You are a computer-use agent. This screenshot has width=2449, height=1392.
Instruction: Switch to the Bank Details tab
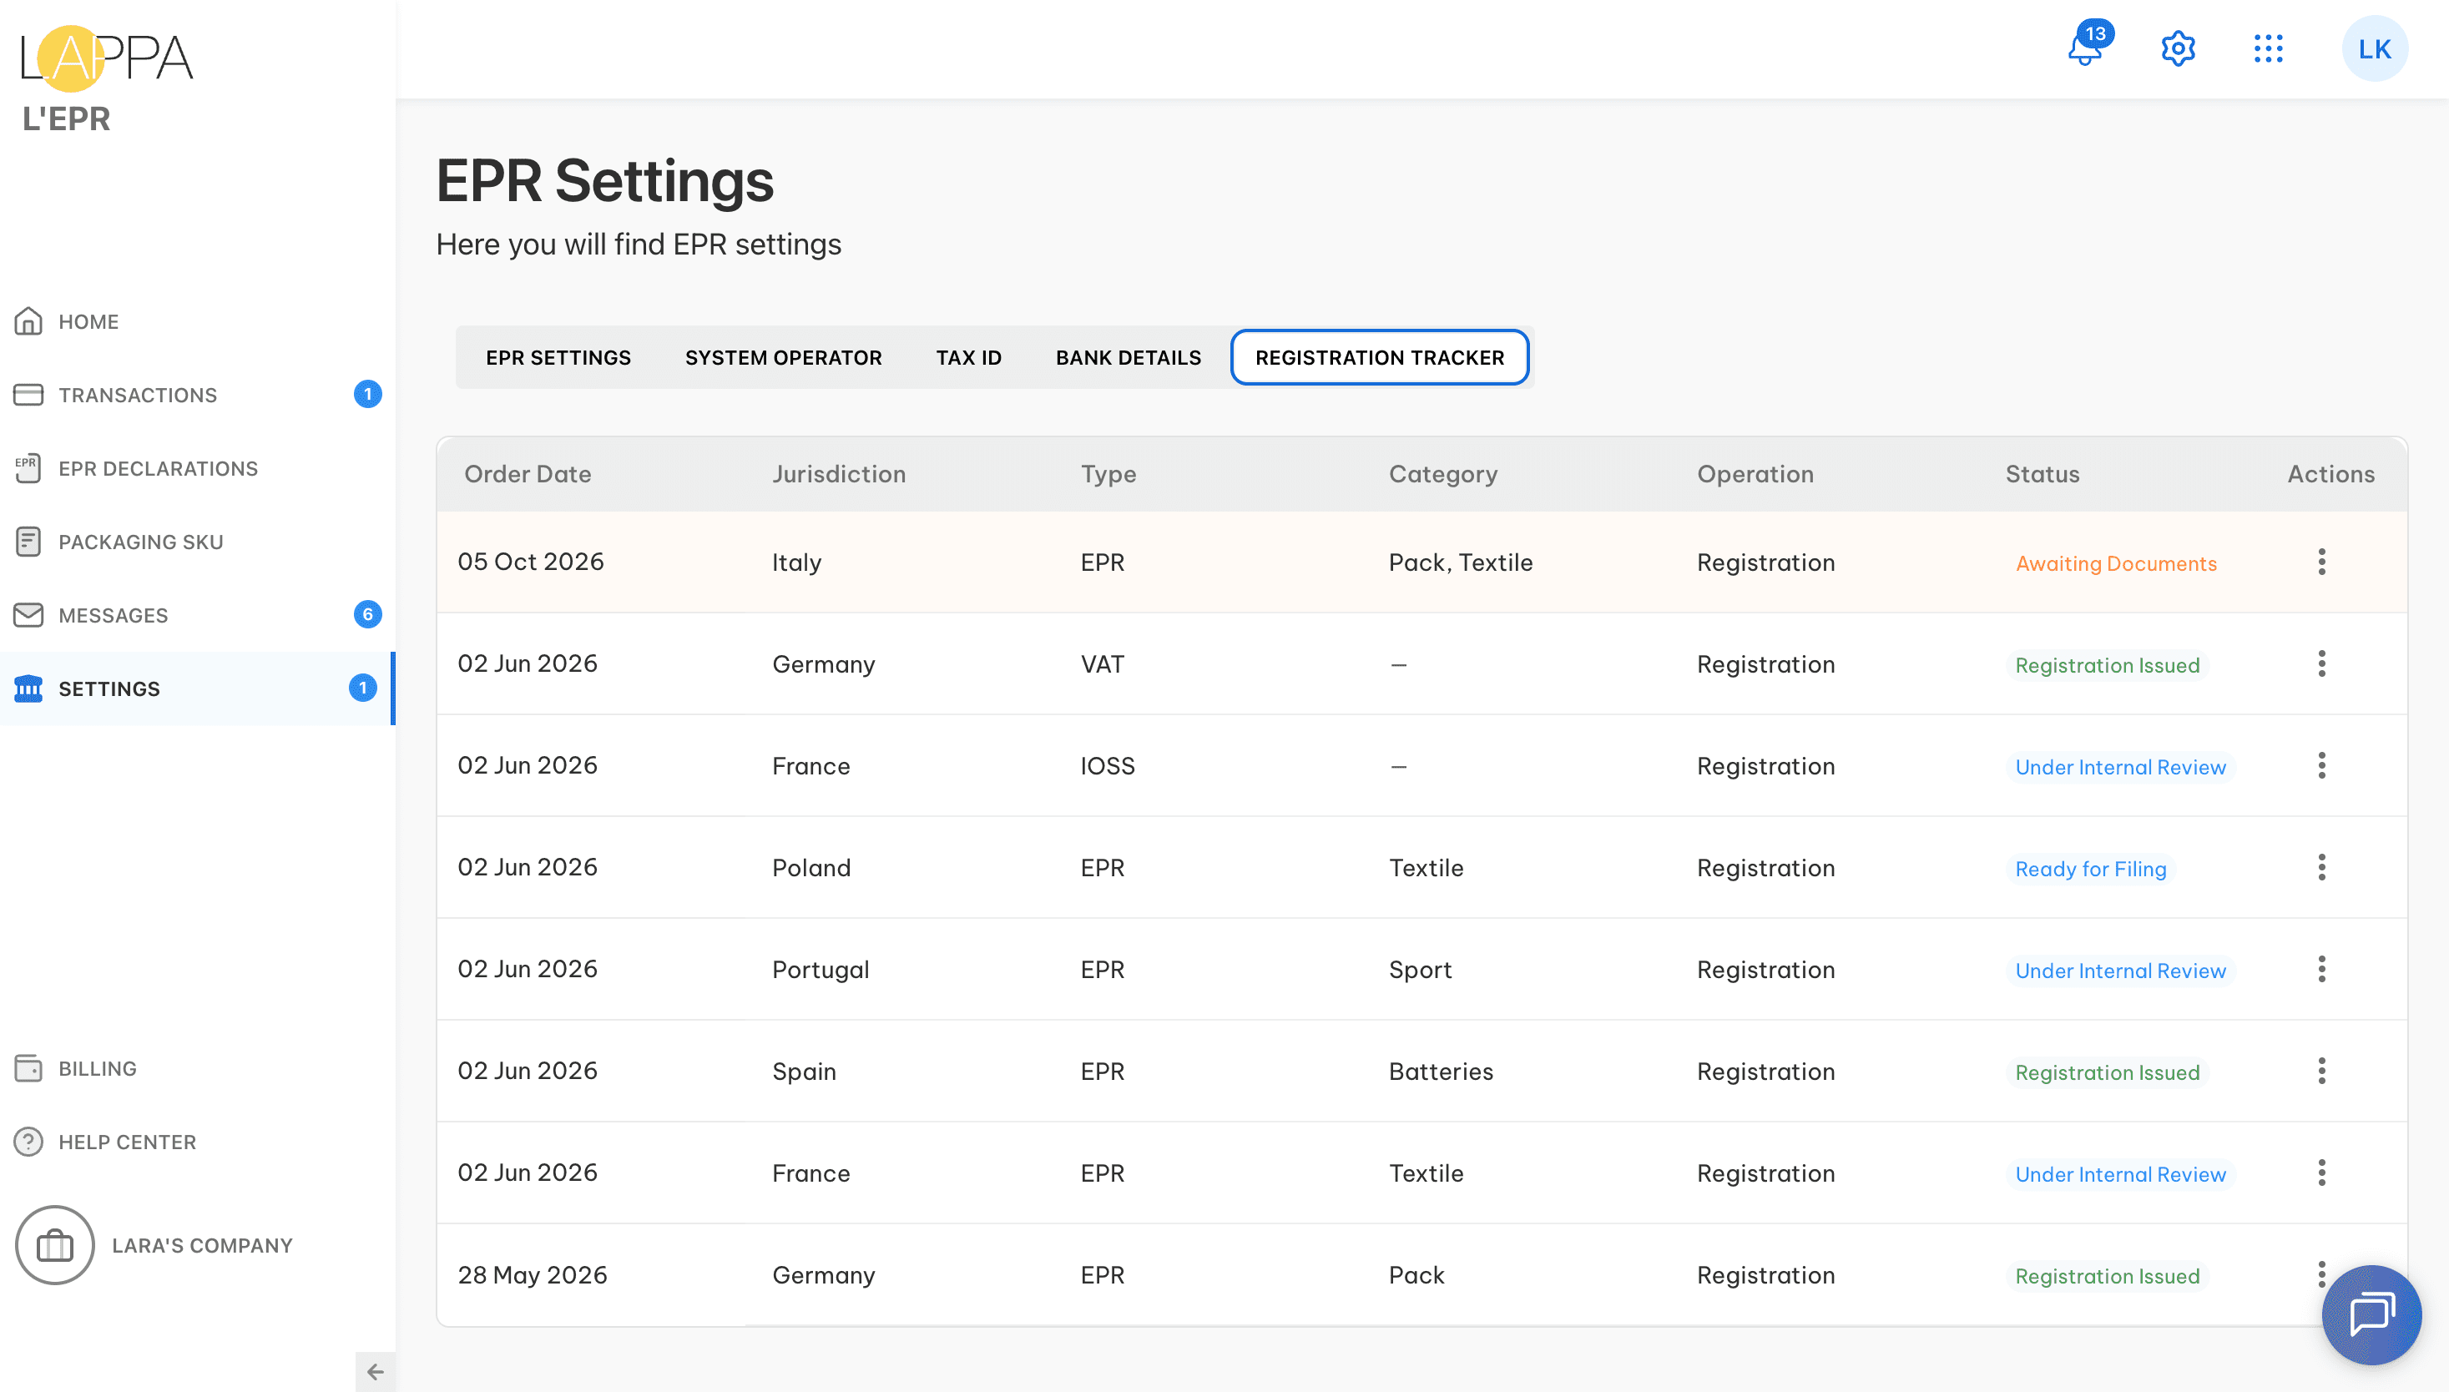pos(1129,357)
